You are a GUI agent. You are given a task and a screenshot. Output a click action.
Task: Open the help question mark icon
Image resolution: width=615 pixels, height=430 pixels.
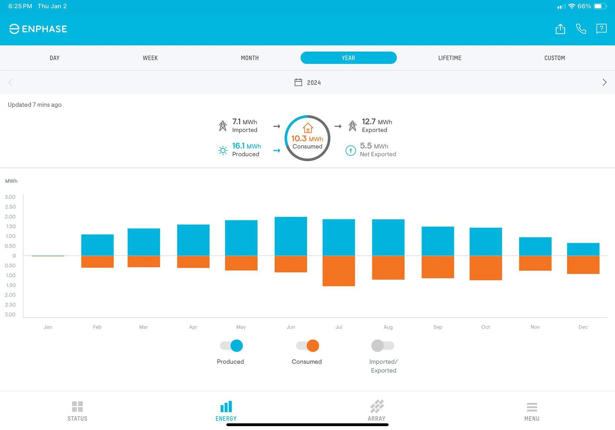(601, 29)
